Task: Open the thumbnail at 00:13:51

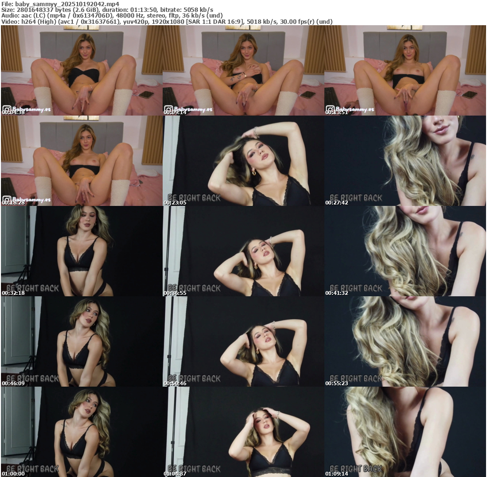Action: (x=405, y=70)
